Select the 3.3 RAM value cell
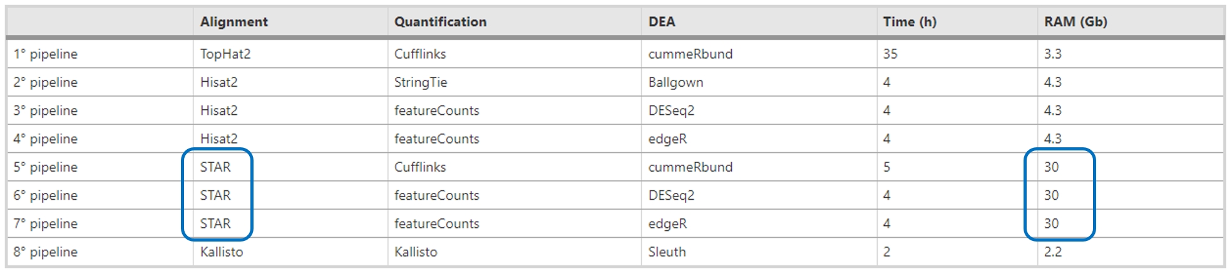The image size is (1232, 274). tap(1052, 54)
